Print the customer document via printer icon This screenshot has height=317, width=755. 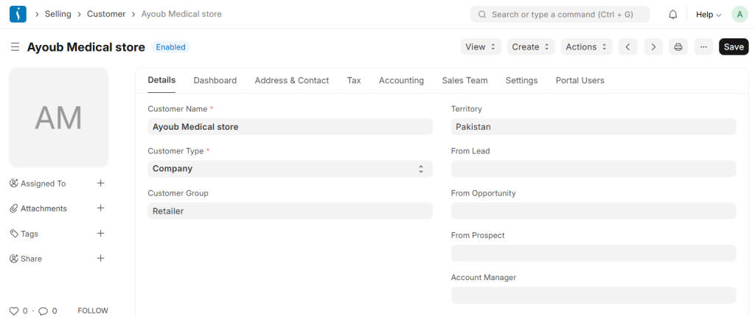678,46
